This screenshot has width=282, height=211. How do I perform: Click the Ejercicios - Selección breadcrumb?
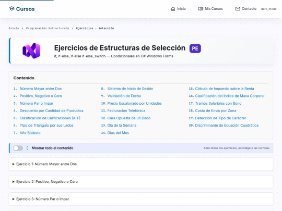95,28
